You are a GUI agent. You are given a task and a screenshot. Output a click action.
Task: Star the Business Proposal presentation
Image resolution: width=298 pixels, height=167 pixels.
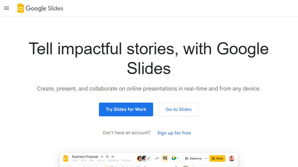tap(102, 157)
